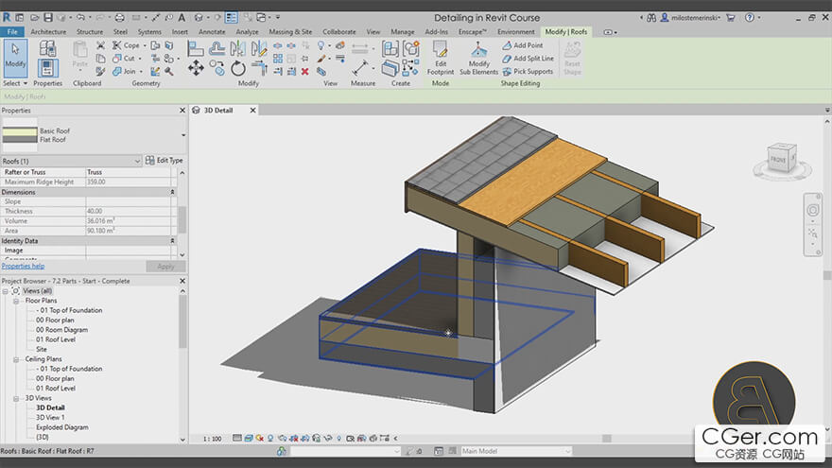This screenshot has height=468, width=832.
Task: Click Print icon in quick access toolbar
Action: pos(120,18)
